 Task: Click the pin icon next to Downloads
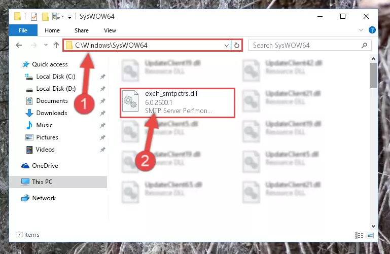pos(103,114)
